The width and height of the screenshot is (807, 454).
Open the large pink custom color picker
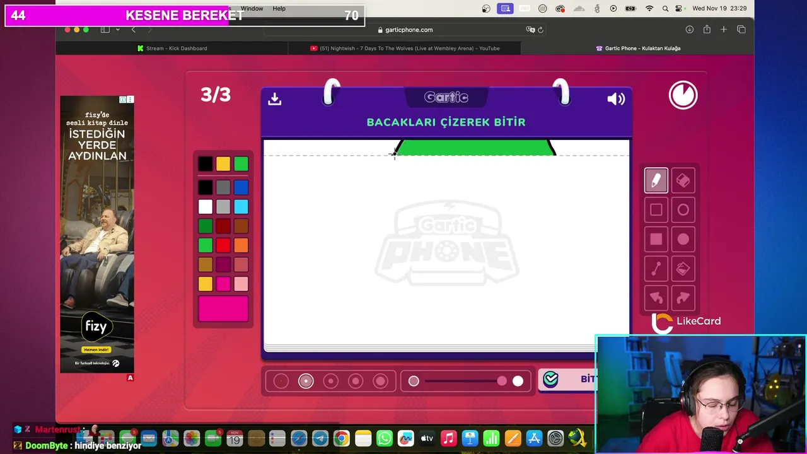click(x=223, y=308)
